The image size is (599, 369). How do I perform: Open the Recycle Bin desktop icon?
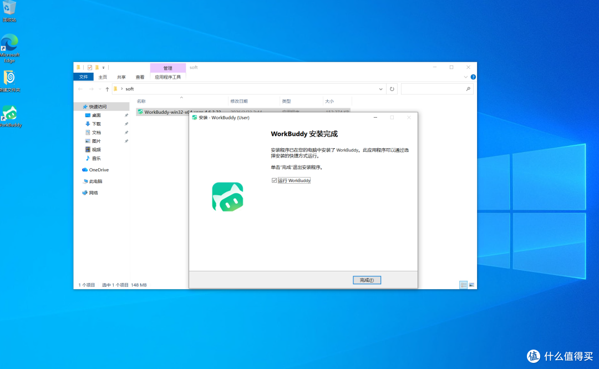[x=9, y=12]
